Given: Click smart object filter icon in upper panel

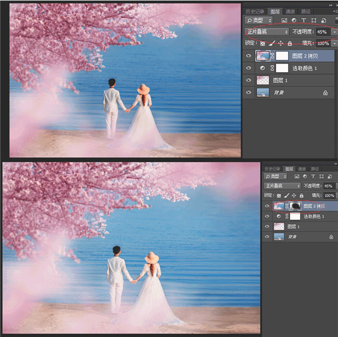Looking at the screenshot, I should (323, 20).
